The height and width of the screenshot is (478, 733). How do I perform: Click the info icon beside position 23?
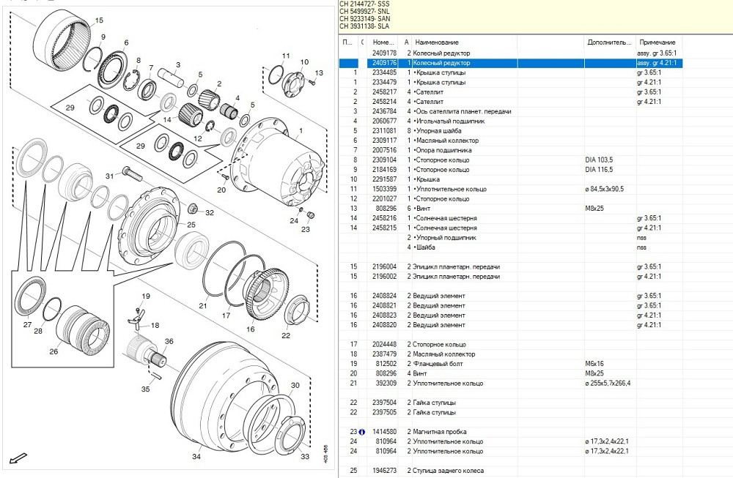pyautogui.click(x=361, y=432)
